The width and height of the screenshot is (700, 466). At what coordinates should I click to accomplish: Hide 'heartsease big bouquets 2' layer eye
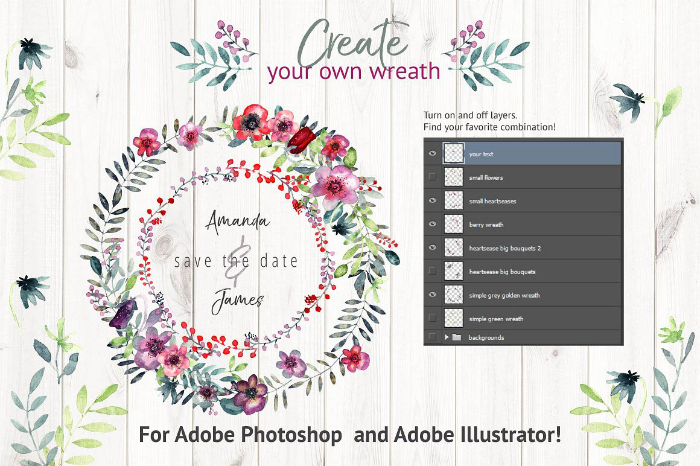tap(432, 247)
